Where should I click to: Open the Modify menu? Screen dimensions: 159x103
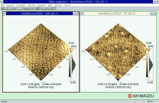click(32, 5)
